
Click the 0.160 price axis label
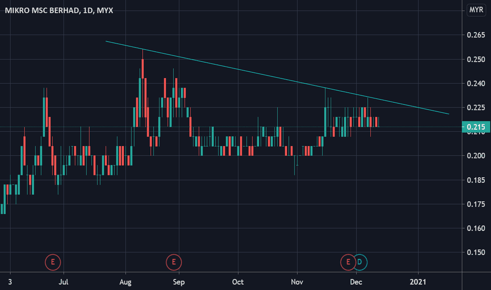coord(476,228)
